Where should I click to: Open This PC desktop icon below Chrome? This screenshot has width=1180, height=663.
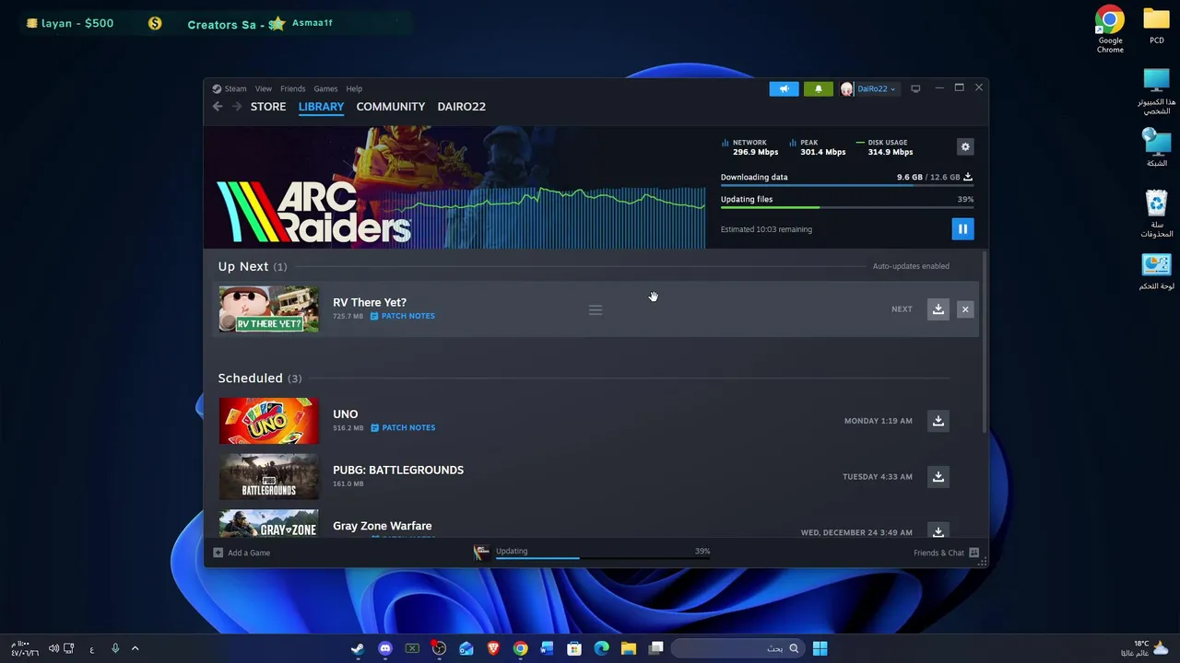[1156, 92]
